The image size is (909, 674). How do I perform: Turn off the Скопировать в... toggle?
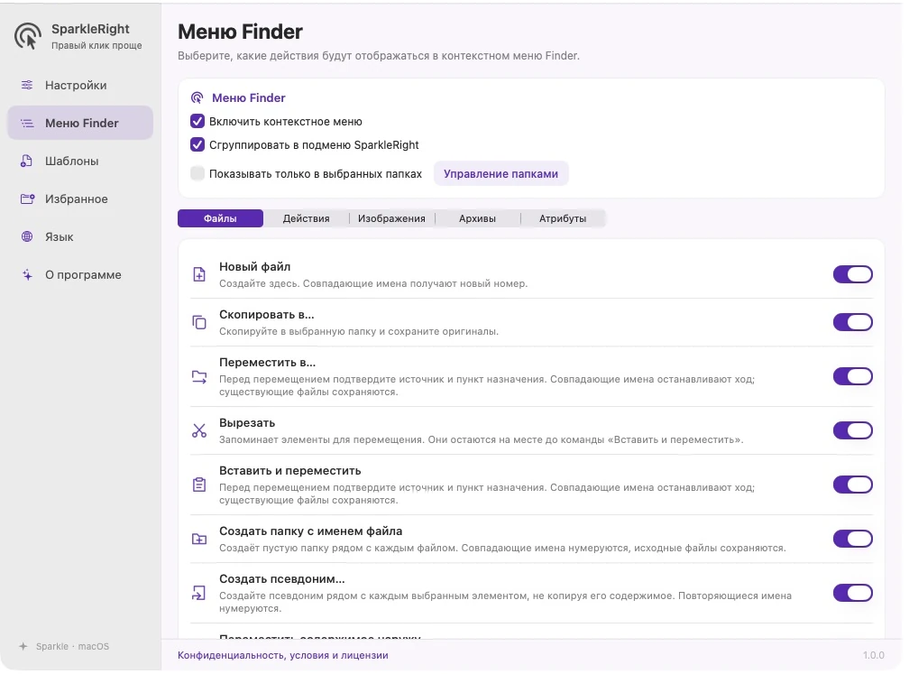[853, 322]
